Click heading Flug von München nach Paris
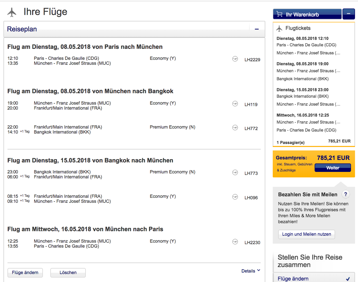 tap(85, 229)
